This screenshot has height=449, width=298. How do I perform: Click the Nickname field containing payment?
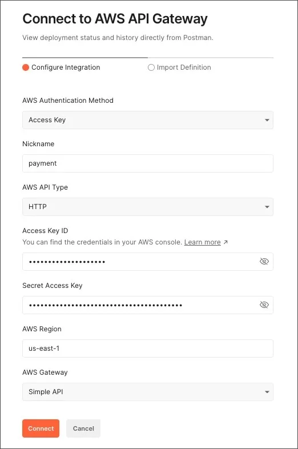tap(148, 163)
